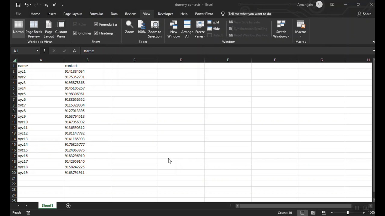Switch to the Developer tab
Screen dimensions: 385x216
[165, 14]
